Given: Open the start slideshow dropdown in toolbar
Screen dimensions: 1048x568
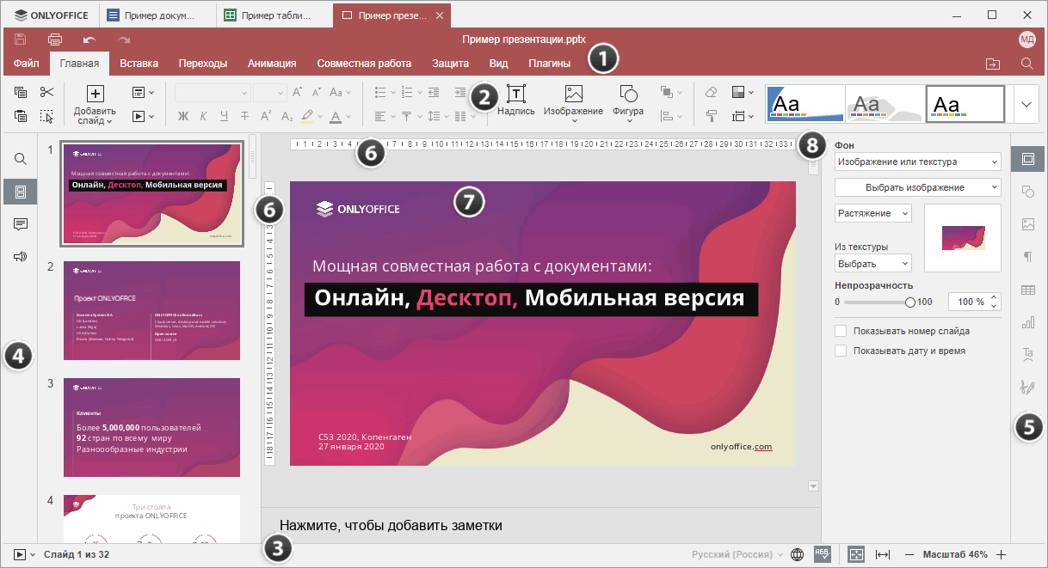Looking at the screenshot, I should point(143,116).
